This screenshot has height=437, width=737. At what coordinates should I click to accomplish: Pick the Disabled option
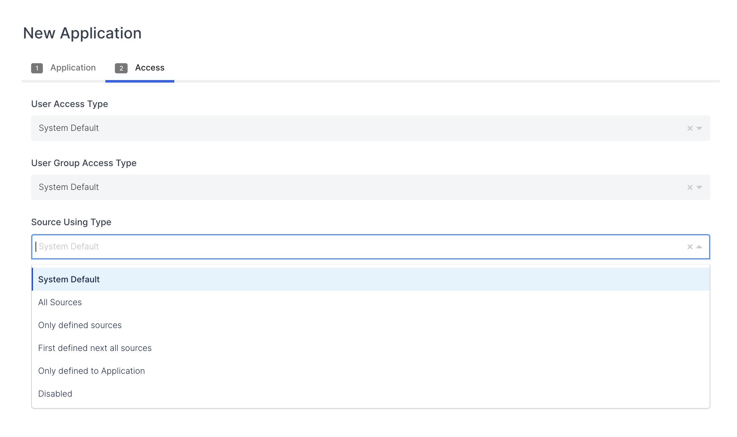[x=55, y=394]
